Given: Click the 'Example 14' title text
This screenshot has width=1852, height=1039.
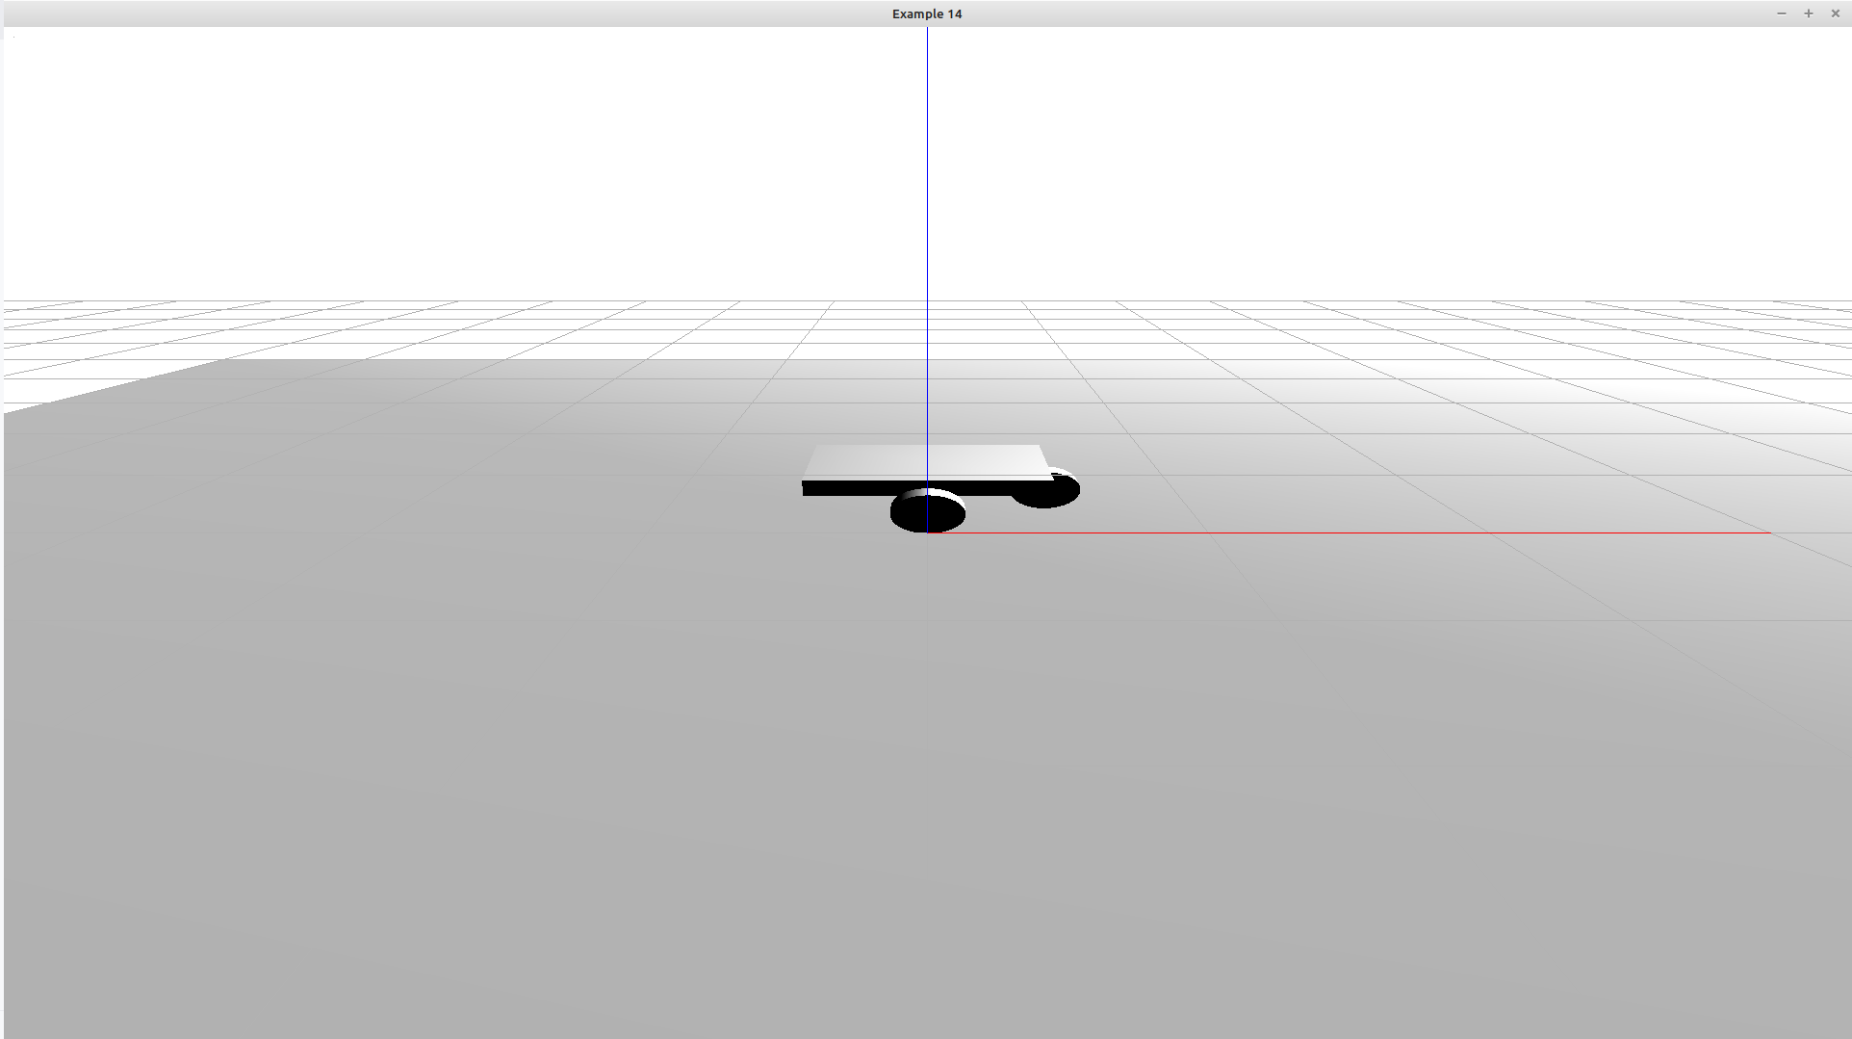Looking at the screenshot, I should click(926, 13).
